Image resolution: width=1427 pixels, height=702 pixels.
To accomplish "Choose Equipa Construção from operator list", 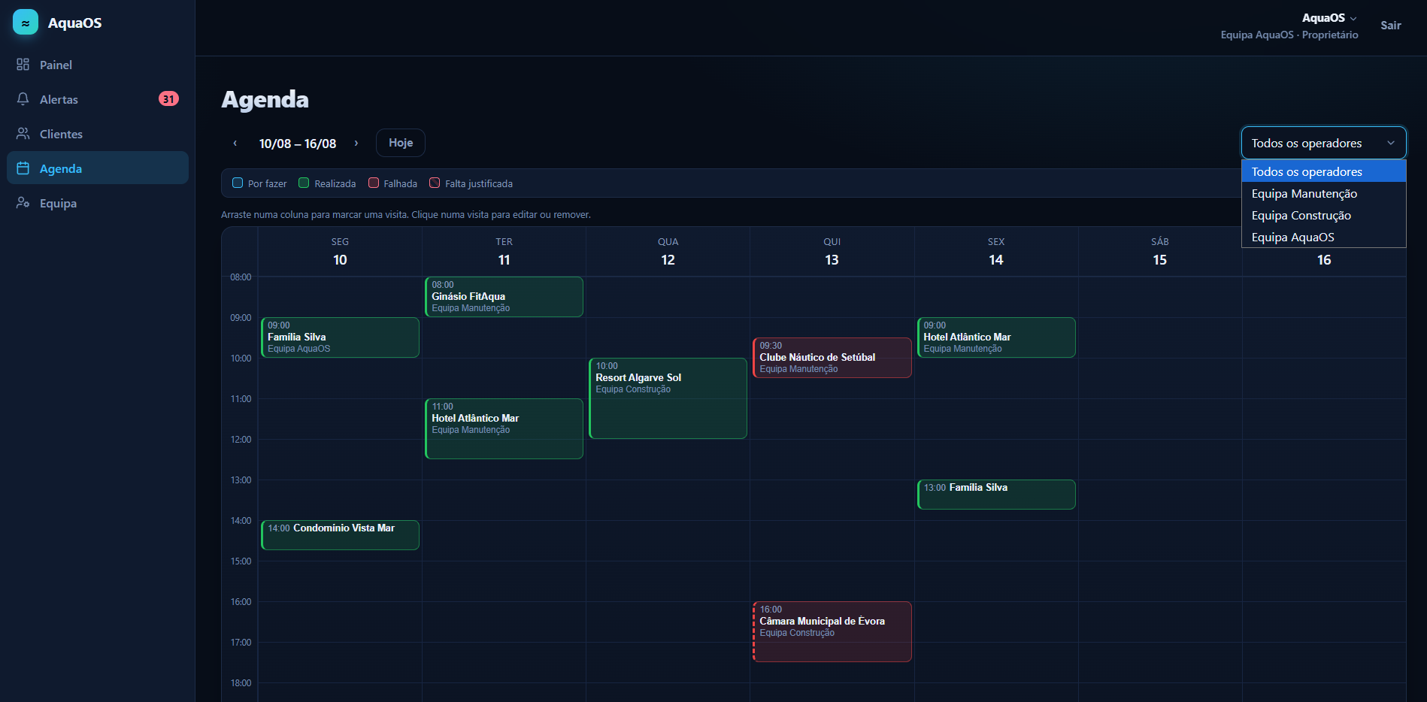I will coord(1323,215).
